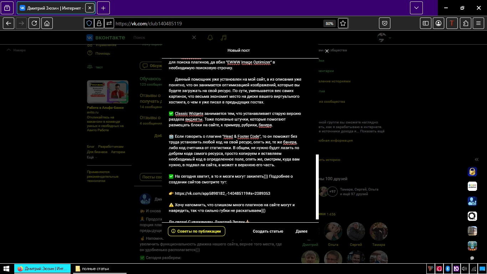Toggle the browser sidebar panel
487x274 pixels.
coord(426,24)
